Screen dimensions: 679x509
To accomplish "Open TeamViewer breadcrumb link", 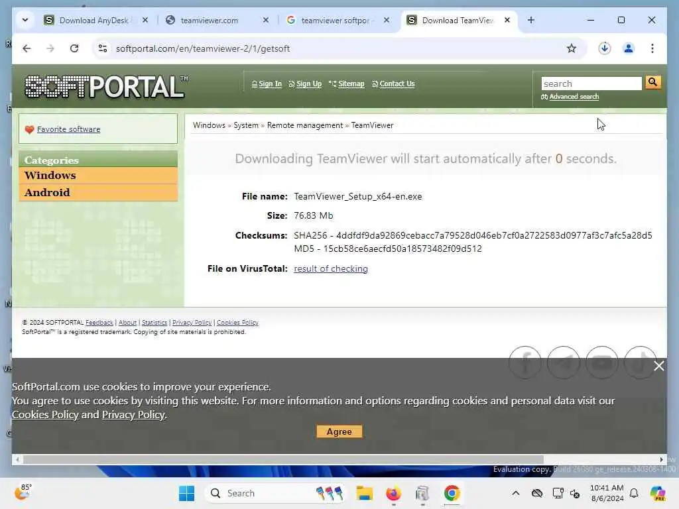I will point(372,125).
